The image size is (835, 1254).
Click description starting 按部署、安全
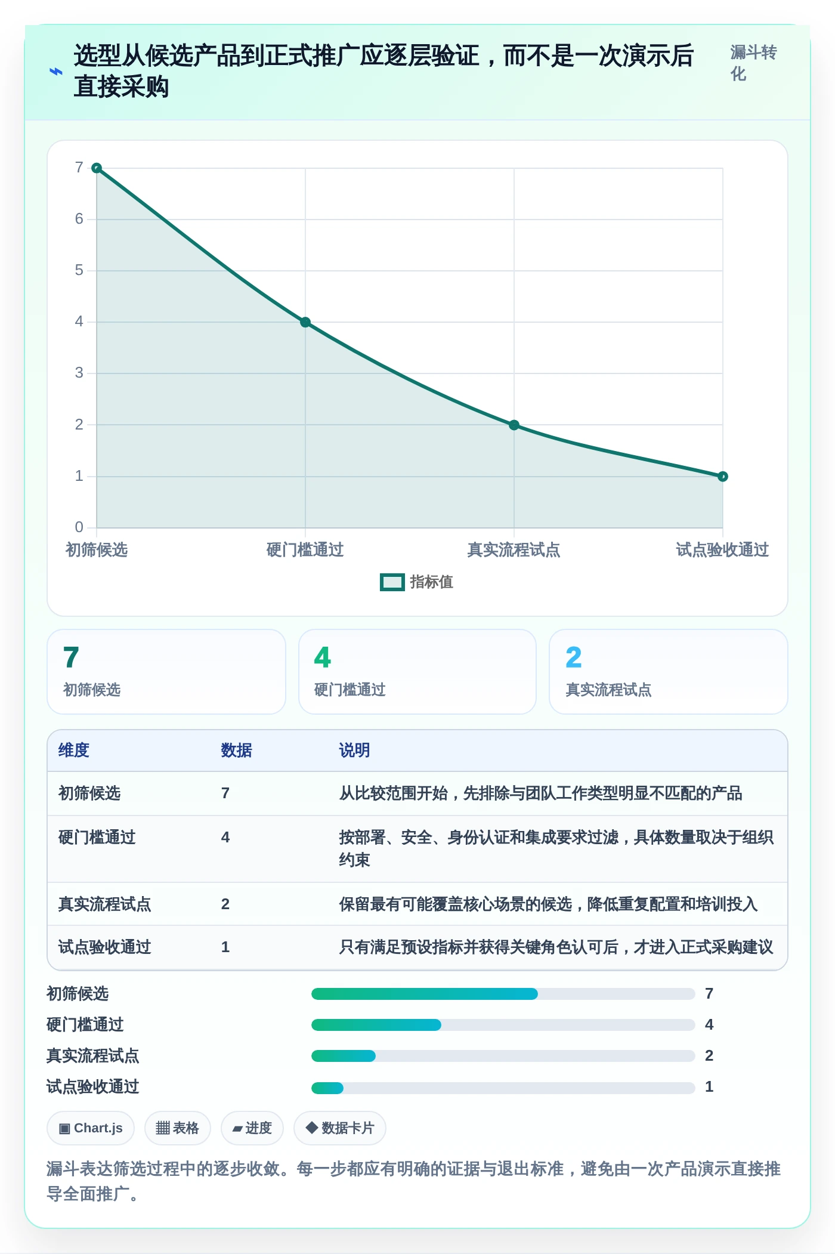556,849
